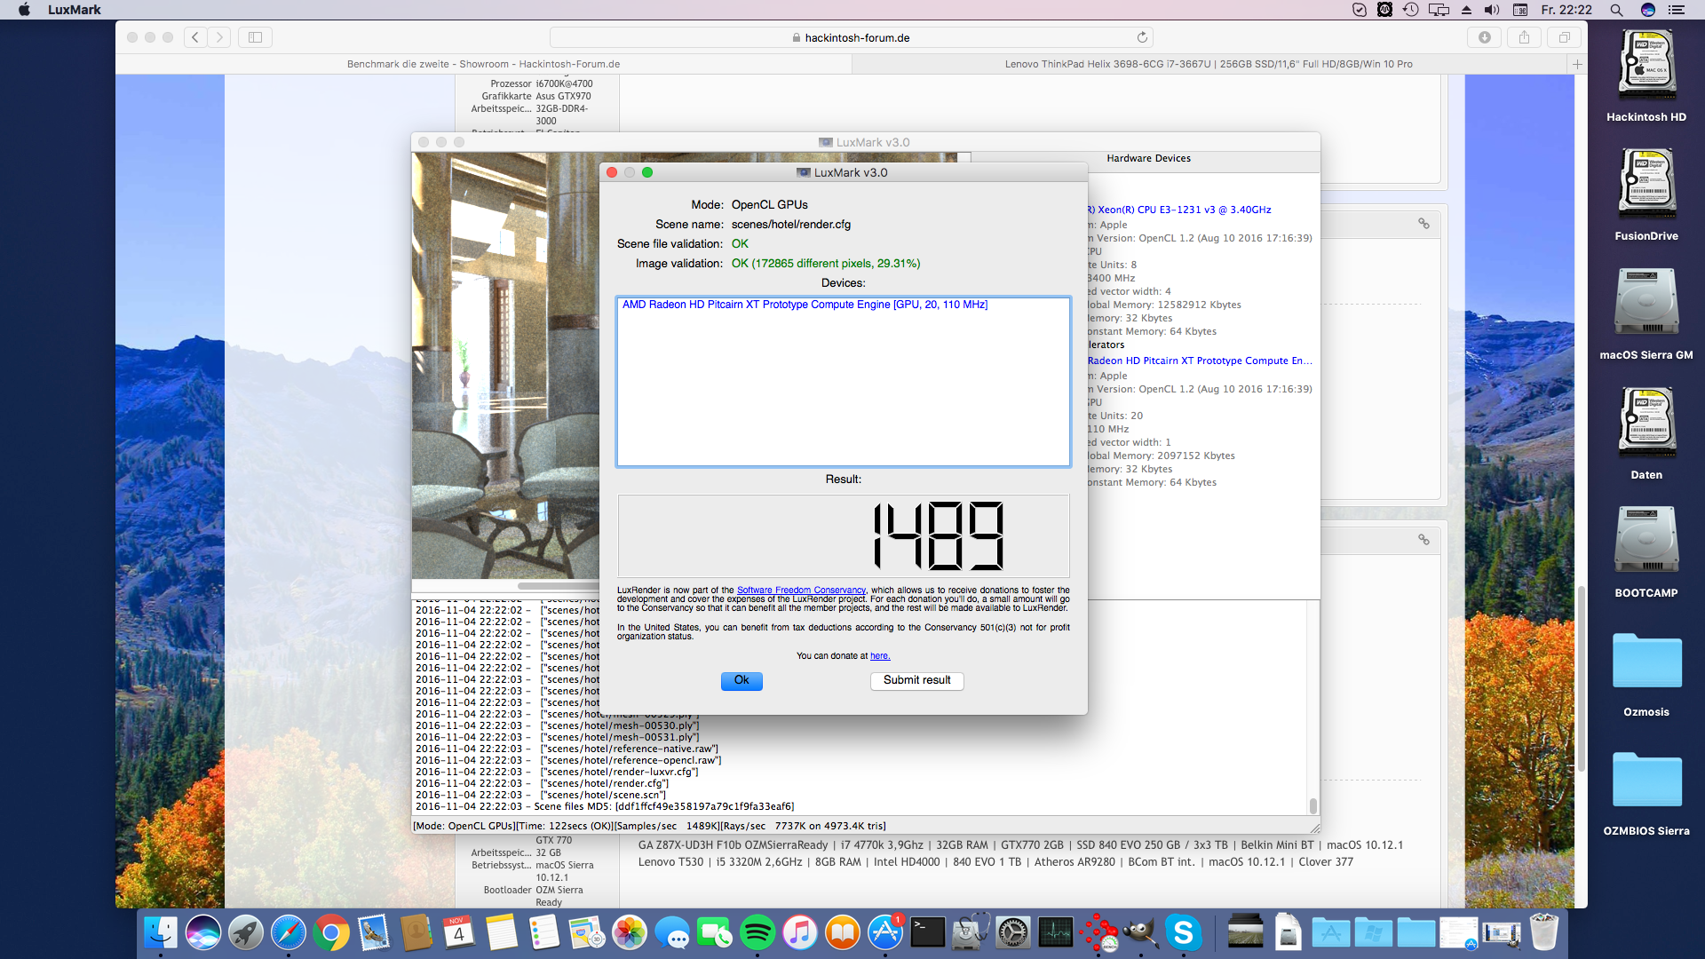
Task: Click Safari's share icon
Action: pyautogui.click(x=1524, y=37)
